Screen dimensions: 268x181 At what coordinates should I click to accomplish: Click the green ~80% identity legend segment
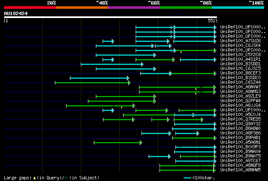(x=186, y=8)
